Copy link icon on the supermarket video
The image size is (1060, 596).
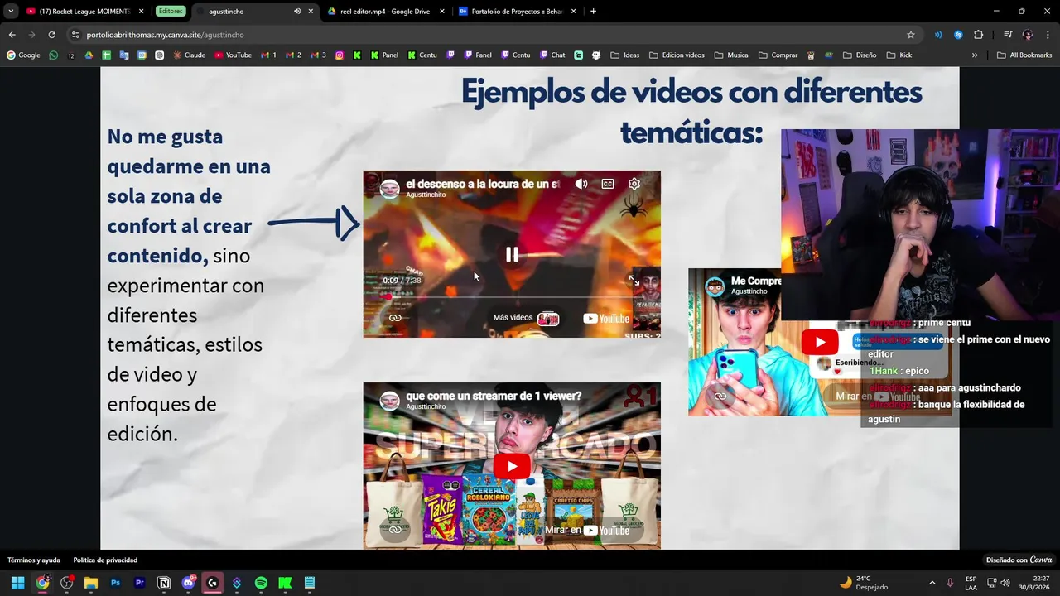pyautogui.click(x=395, y=530)
